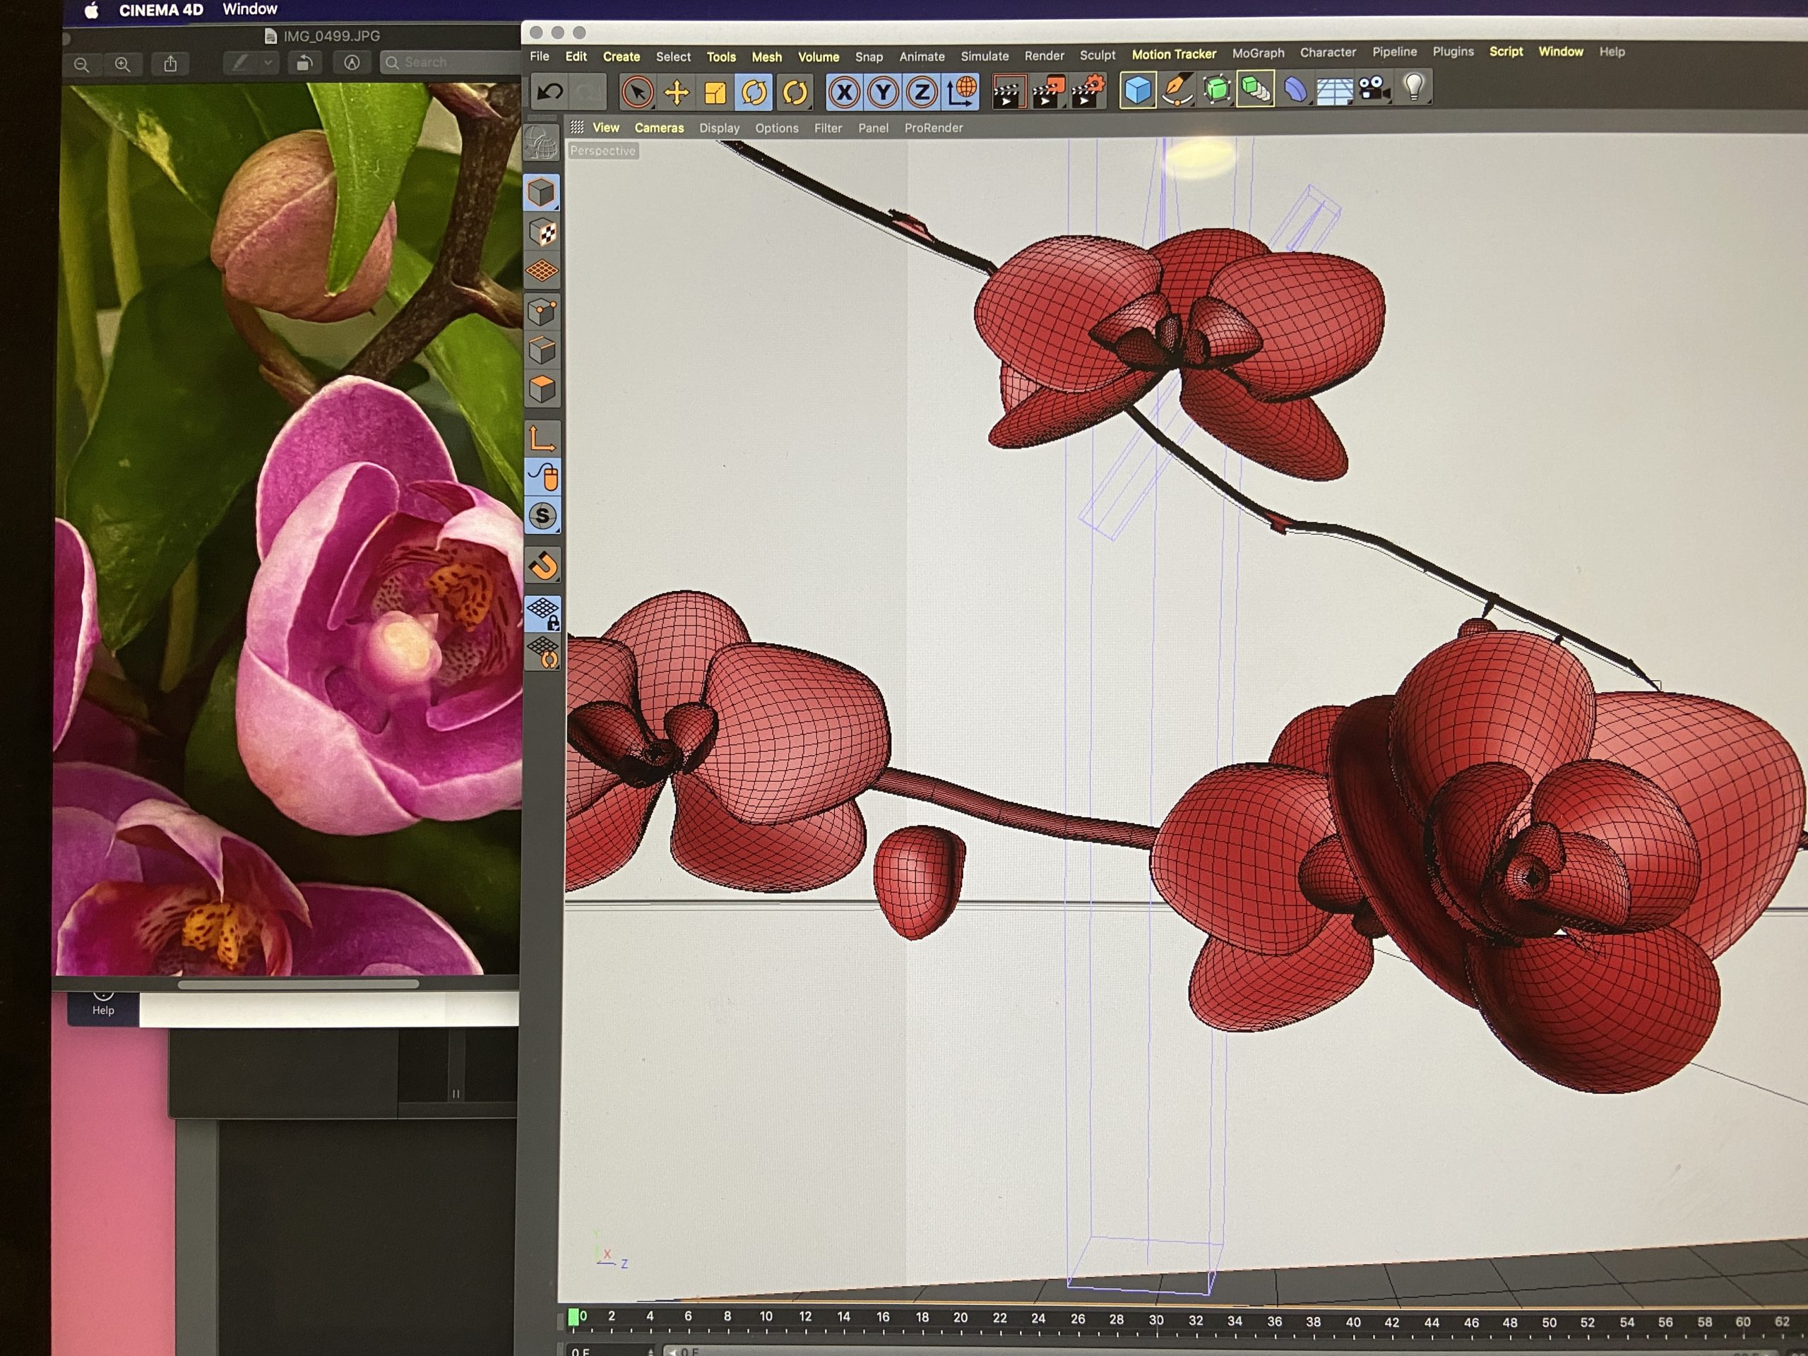Image resolution: width=1808 pixels, height=1356 pixels.
Task: Open the viewport Options menu
Action: pyautogui.click(x=776, y=129)
